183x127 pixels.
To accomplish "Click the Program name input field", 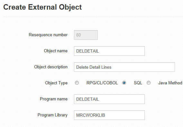I will coord(109,99).
